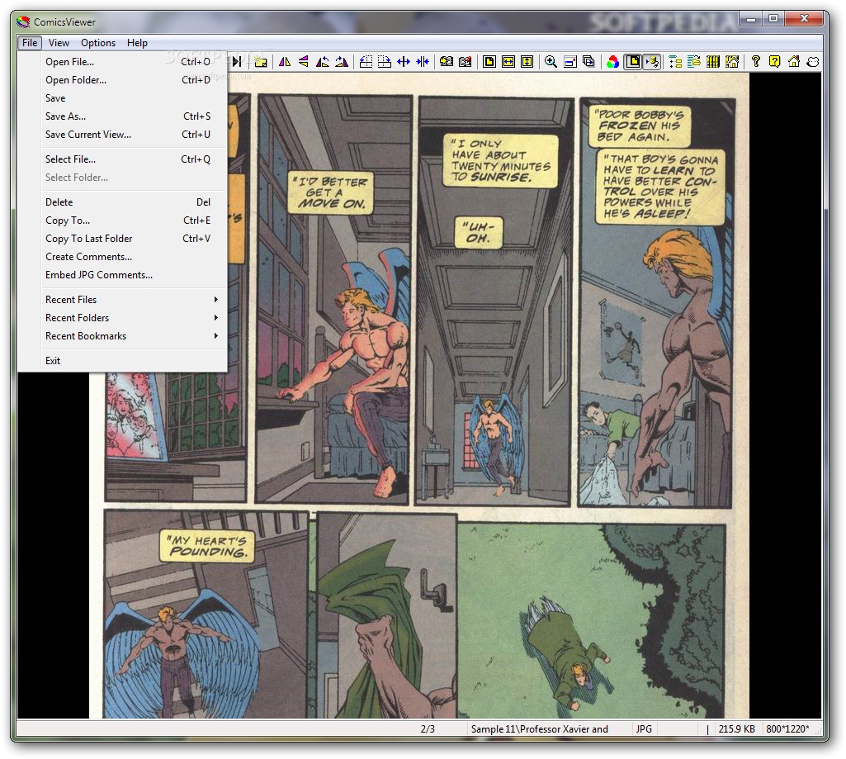Close the File menu via File header
846x759 pixels.
click(30, 43)
